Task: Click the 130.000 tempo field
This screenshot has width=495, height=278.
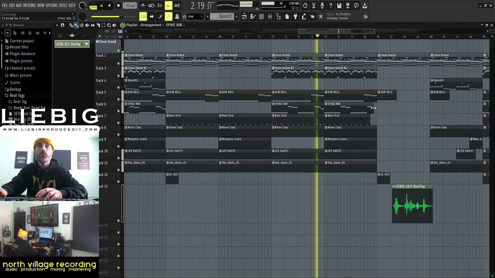Action: click(129, 6)
